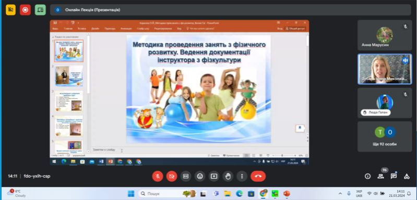Click the present screen button
The image size is (417, 200).
click(214, 176)
